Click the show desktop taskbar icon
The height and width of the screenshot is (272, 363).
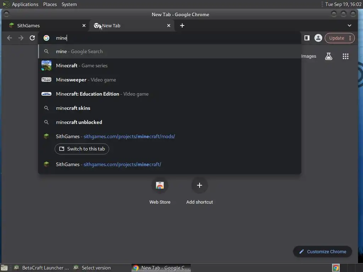tap(4, 268)
